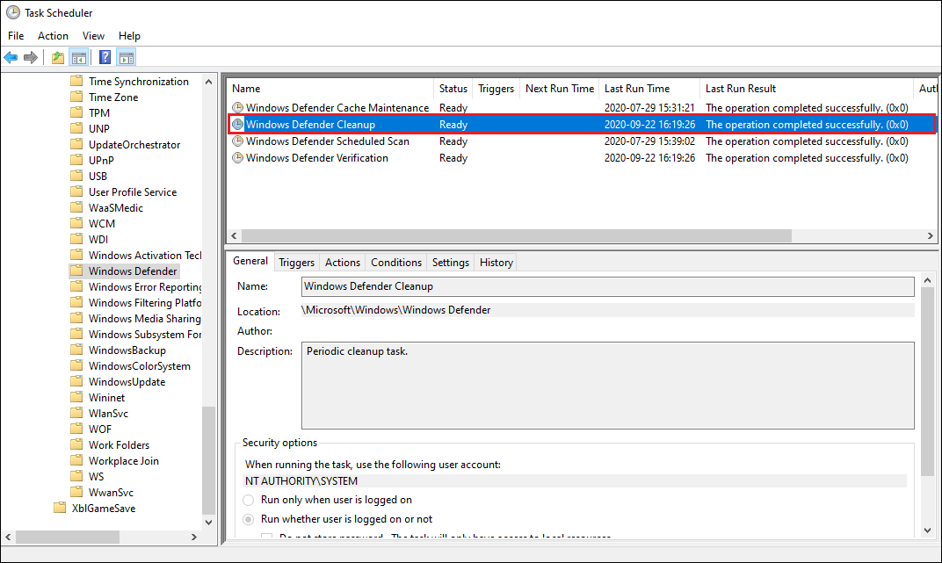Sort tasks by the Name column header
This screenshot has height=563, width=942.
click(x=330, y=89)
